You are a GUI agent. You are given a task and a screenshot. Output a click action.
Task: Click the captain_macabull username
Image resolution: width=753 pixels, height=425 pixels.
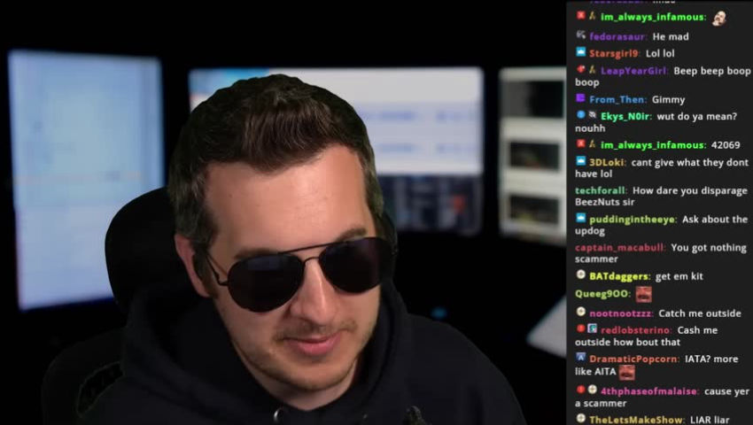[620, 248]
